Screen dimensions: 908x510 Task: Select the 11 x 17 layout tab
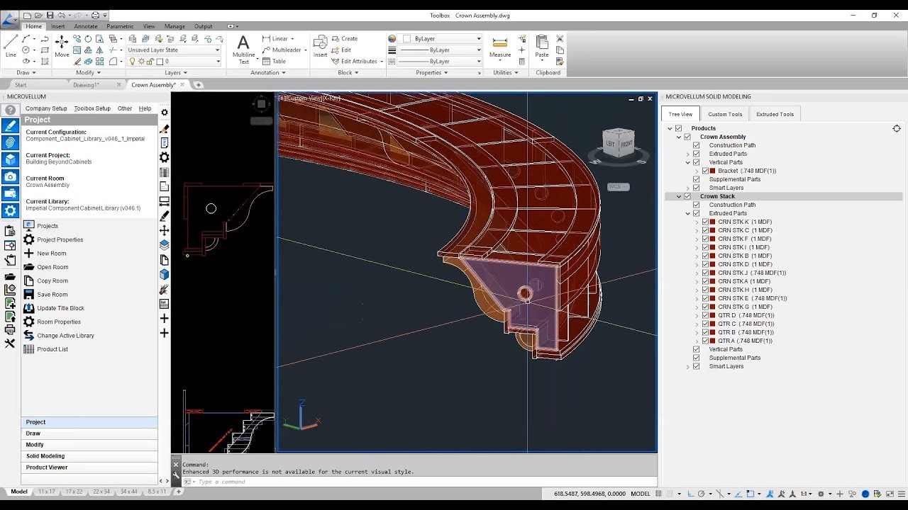(x=45, y=492)
